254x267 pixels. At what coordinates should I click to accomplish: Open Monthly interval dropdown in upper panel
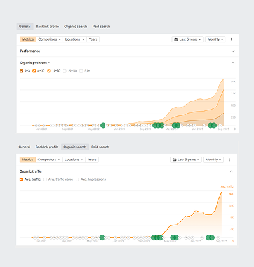pyautogui.click(x=215, y=39)
